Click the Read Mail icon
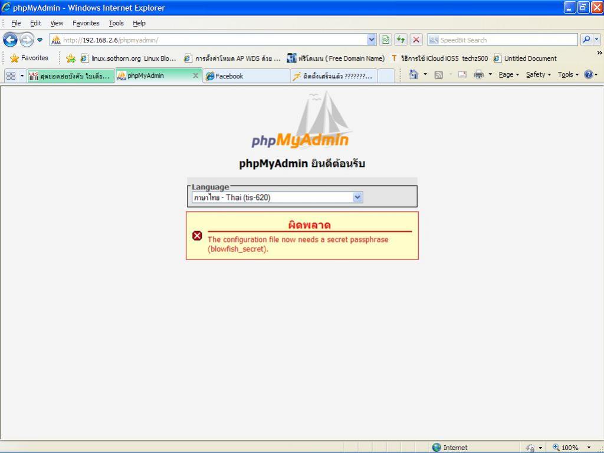 coord(462,75)
